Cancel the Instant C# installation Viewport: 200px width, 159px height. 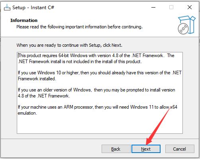(180, 149)
